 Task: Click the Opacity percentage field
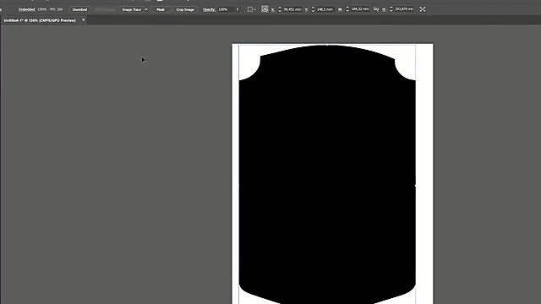225,9
